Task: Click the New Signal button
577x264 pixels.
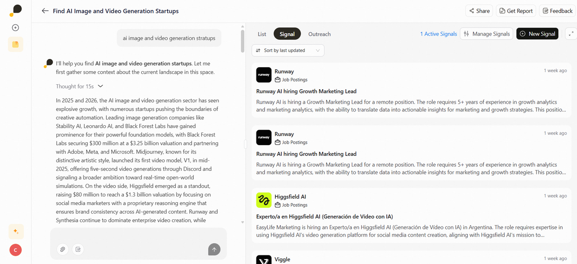Action: 537,34
